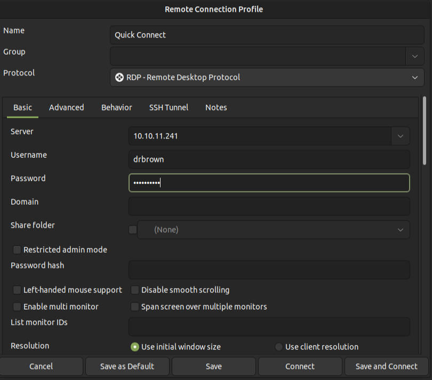The image size is (432, 380).
Task: Enable multi monitor checkbox
Action: coord(17,307)
